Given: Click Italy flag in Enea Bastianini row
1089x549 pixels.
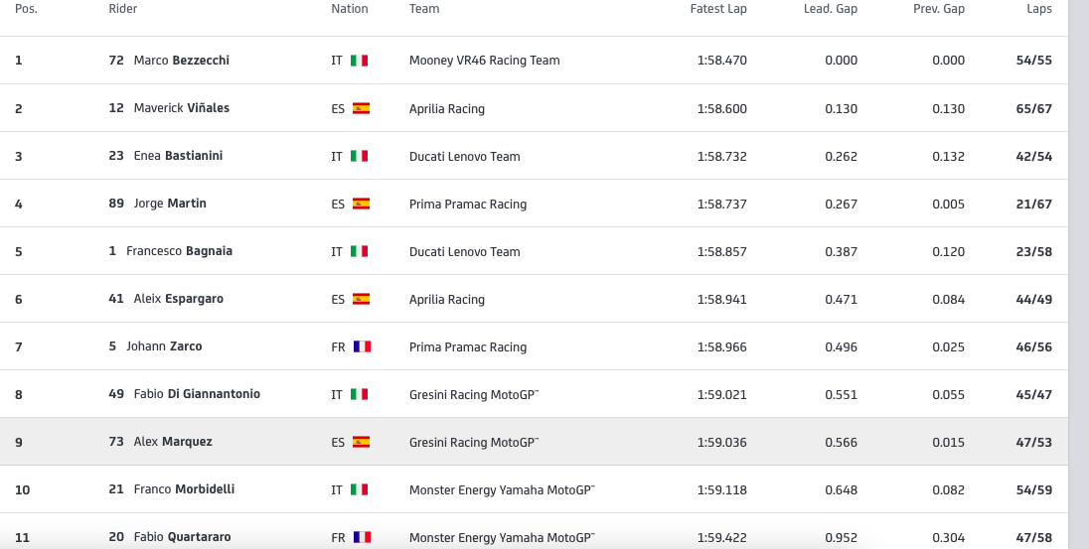Looking at the screenshot, I should [359, 156].
